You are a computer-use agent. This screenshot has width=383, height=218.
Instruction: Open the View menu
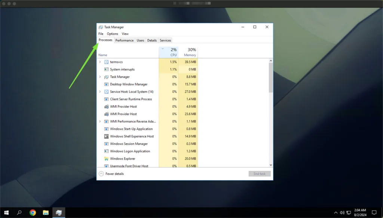125,34
